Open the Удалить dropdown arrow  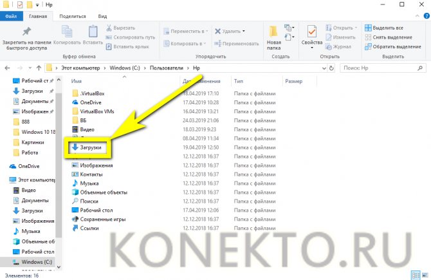click(x=244, y=31)
